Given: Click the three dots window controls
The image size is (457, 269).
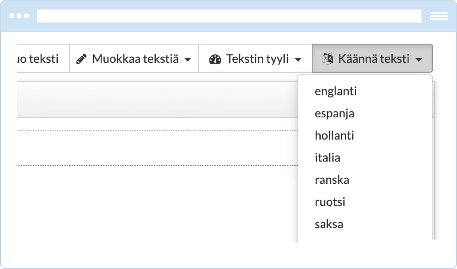Looking at the screenshot, I should [19, 16].
